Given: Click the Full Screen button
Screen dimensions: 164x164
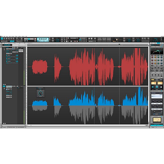Looking at the screenshot, I should (x=109, y=38).
